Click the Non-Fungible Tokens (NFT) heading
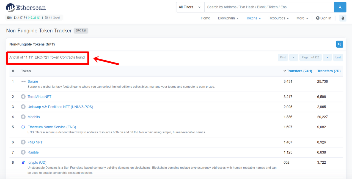The image size is (352, 179). point(32,44)
